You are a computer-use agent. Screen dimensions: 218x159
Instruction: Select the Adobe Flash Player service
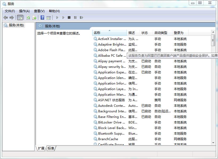point(111,50)
